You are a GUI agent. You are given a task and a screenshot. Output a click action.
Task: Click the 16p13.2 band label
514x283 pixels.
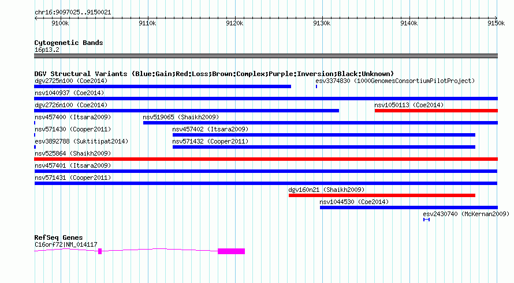point(47,50)
